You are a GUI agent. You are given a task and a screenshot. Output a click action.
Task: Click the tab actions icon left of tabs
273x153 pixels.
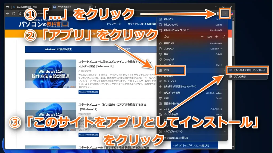tap(7, 7)
